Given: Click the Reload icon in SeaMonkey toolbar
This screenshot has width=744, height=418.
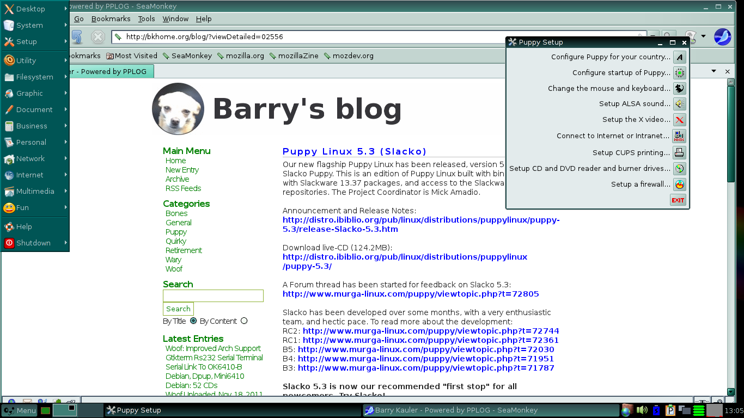Looking at the screenshot, I should tap(77, 36).
